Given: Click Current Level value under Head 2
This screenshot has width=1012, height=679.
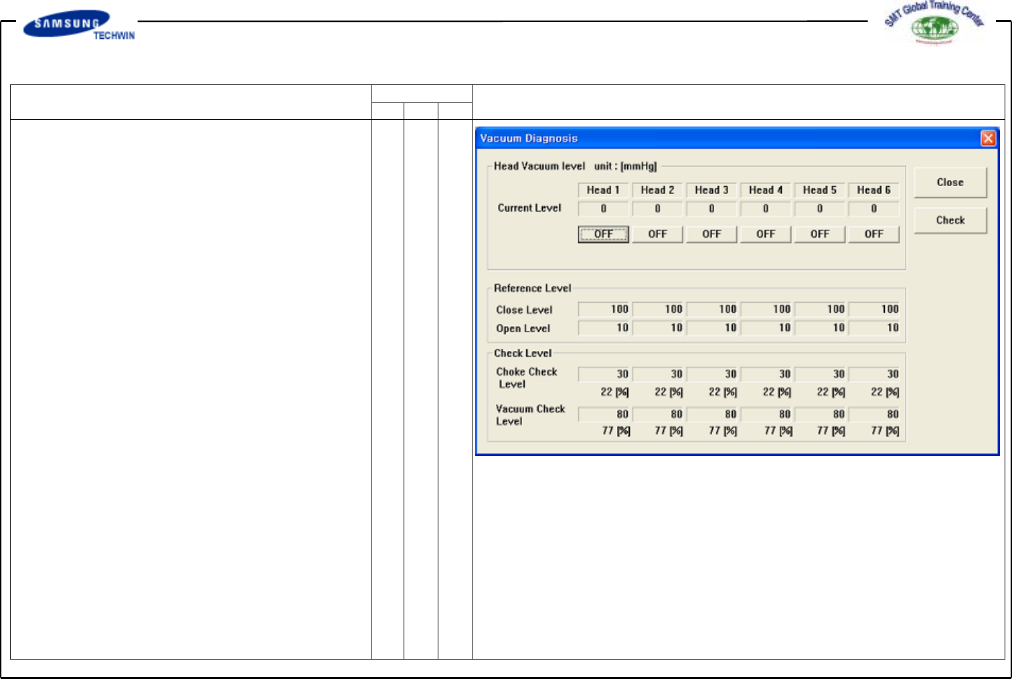Looking at the screenshot, I should tap(657, 209).
